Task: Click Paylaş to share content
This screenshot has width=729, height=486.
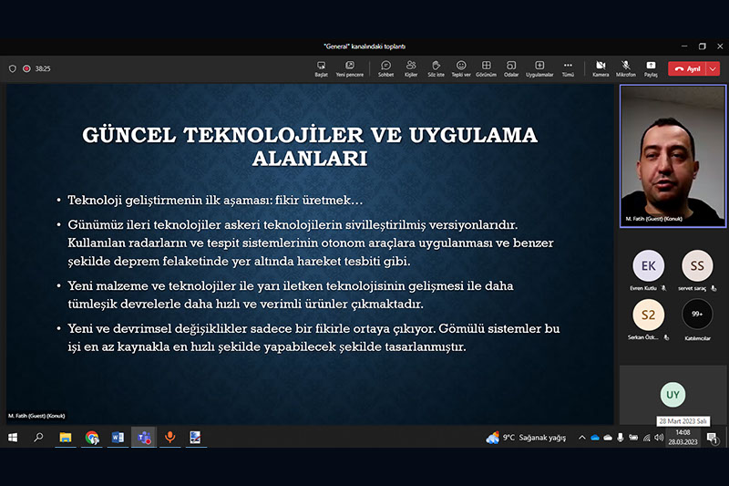Action: pos(651,67)
